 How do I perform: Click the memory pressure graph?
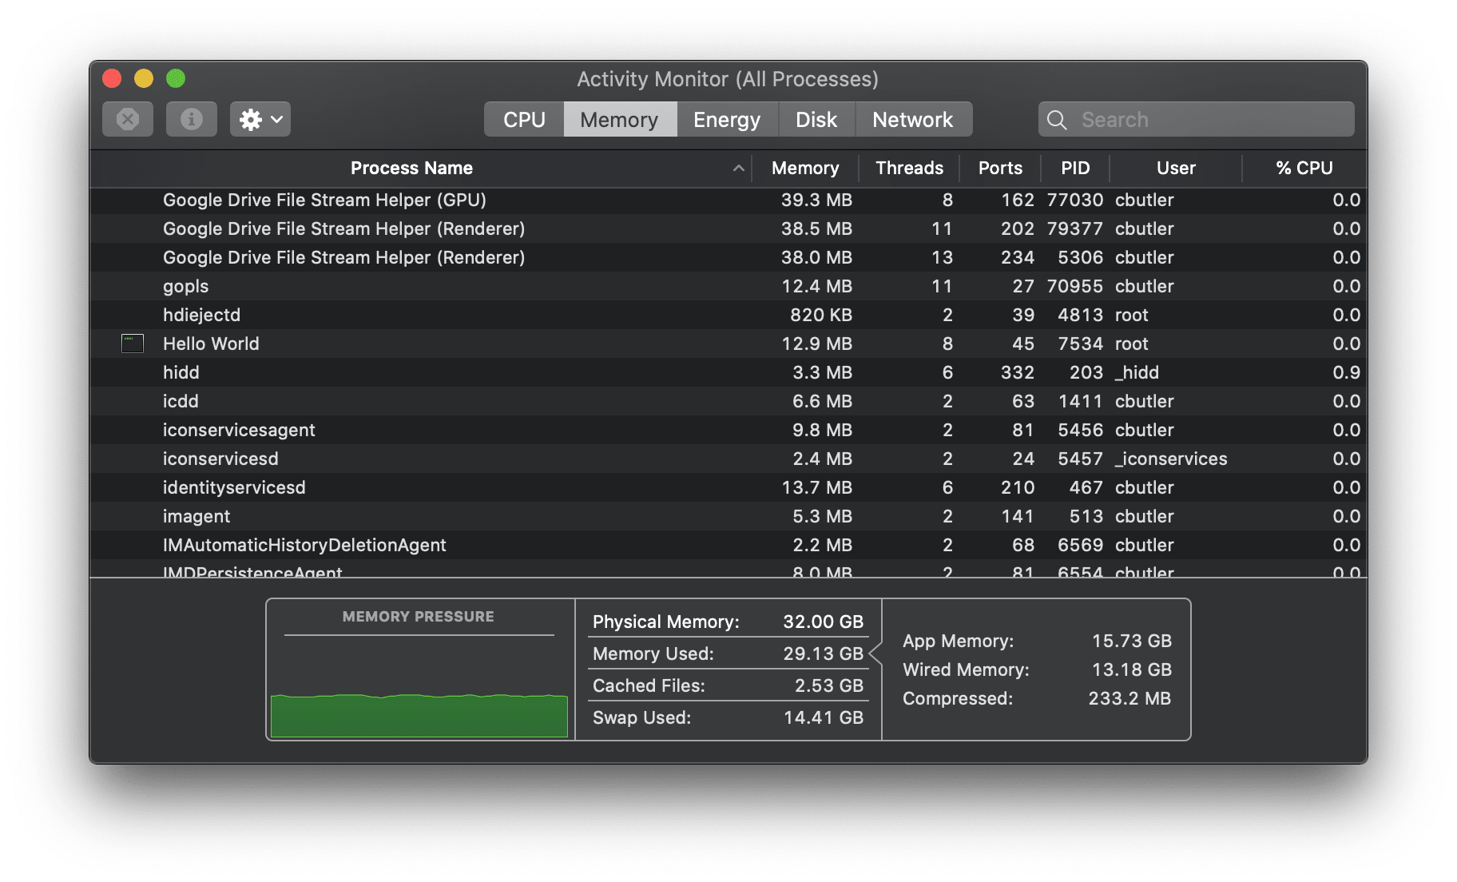pyautogui.click(x=419, y=715)
